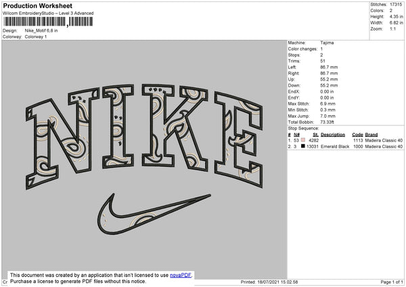Image resolution: width=406 pixels, height=287 pixels.
Task: Open the novaPDF hyperlink
Action: [x=181, y=275]
